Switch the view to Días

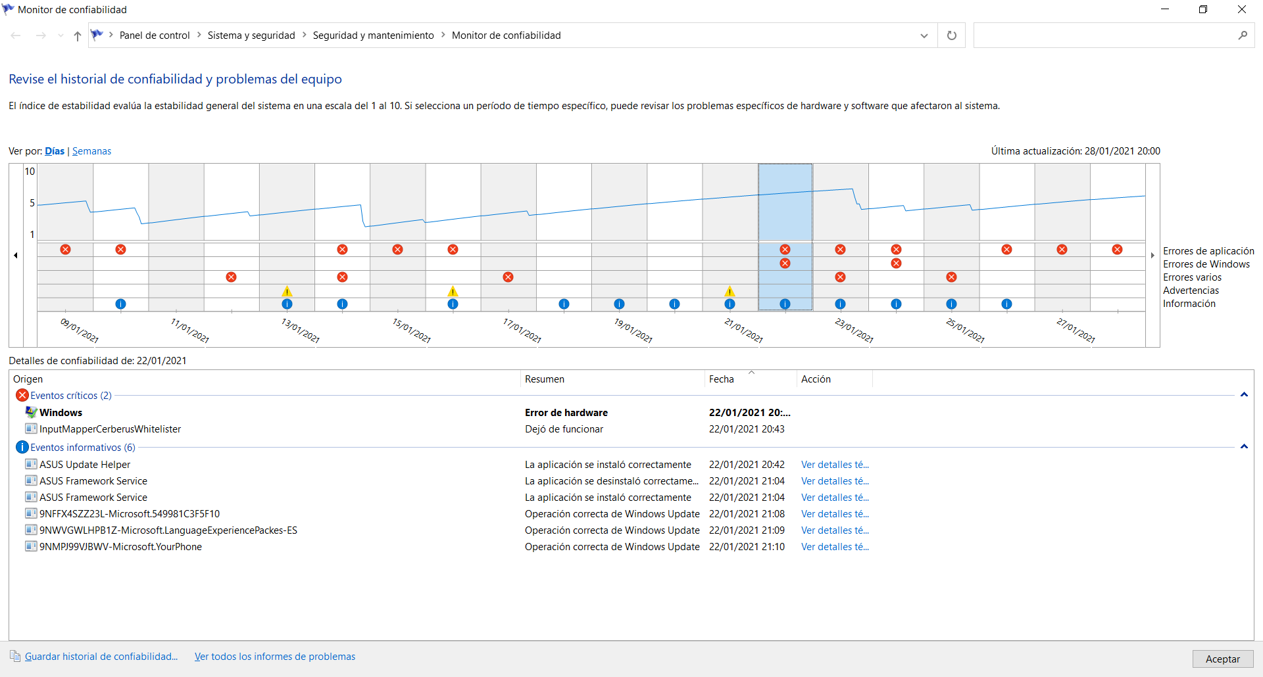click(55, 151)
